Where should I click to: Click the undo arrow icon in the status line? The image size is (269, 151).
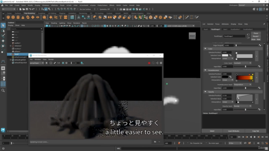[30, 9]
